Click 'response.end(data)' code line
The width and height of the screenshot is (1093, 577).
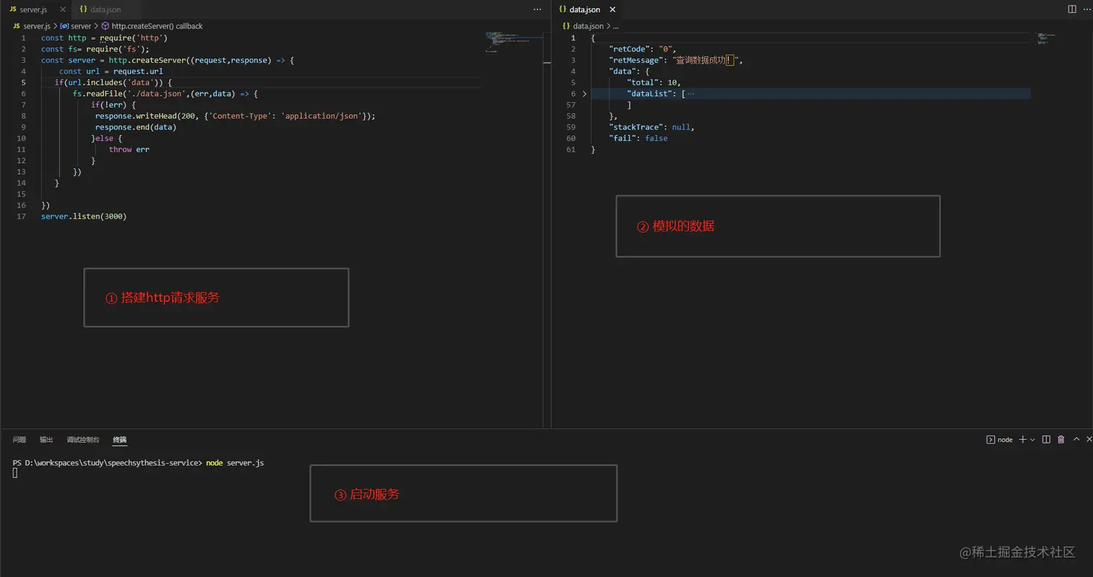coord(136,127)
